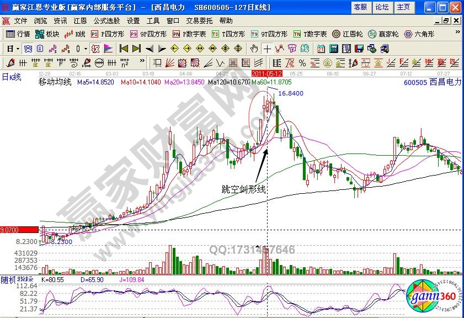This screenshot has height=318, width=464.
Task: Open the 赢家轮 tool
Action: (383, 34)
